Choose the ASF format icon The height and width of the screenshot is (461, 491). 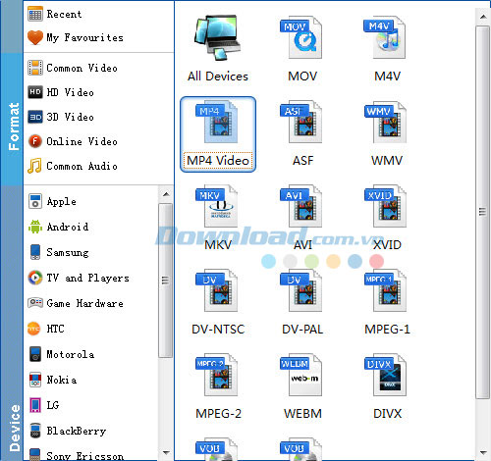click(301, 122)
